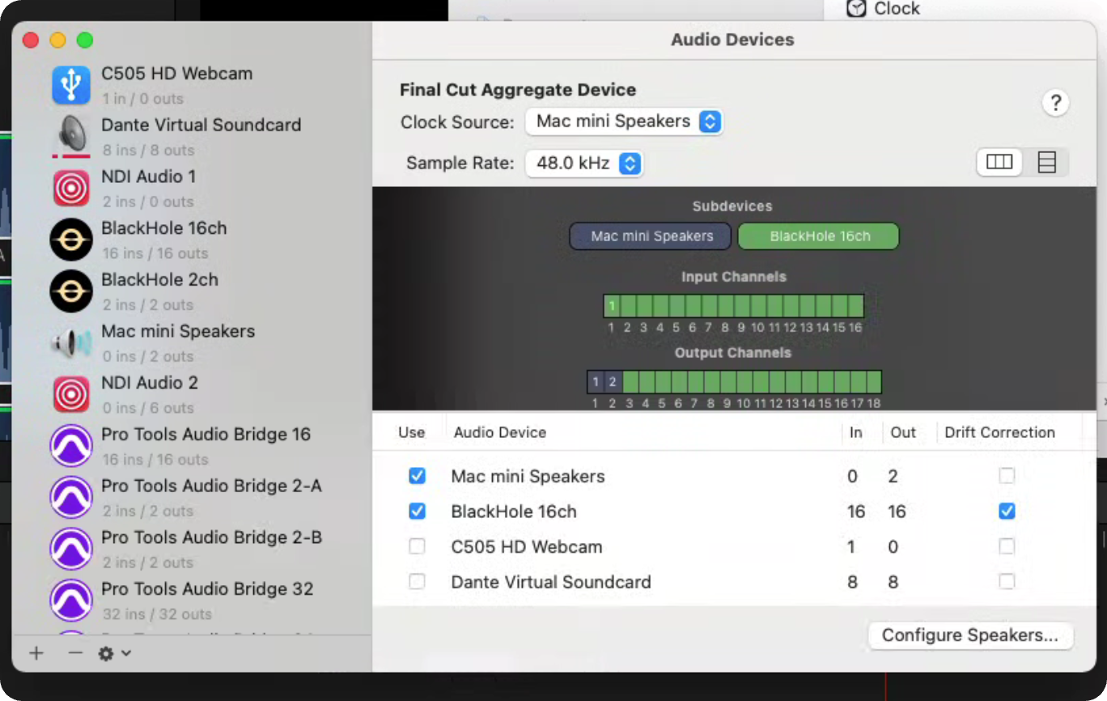Image resolution: width=1107 pixels, height=701 pixels.
Task: Select the C505 HD Webcam USB icon
Action: 71,85
